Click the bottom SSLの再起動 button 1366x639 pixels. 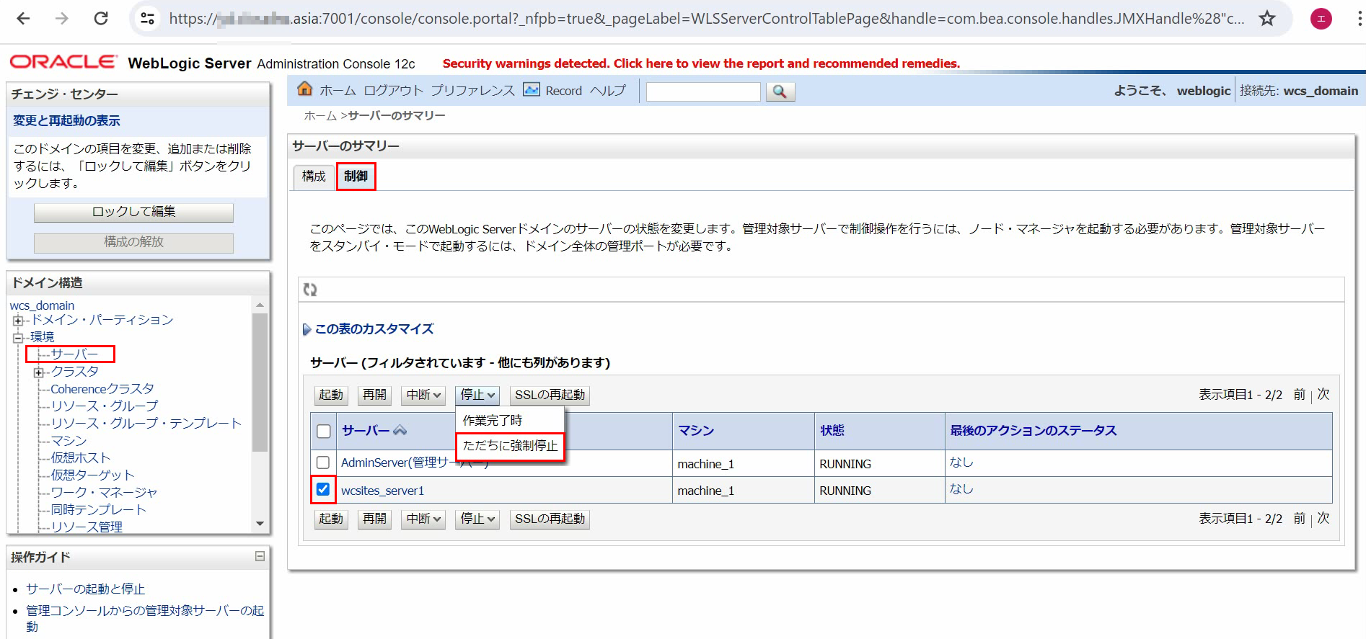[550, 519]
